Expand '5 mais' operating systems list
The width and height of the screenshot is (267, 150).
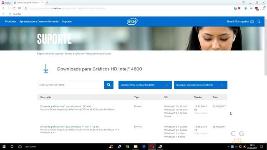click(x=168, y=116)
